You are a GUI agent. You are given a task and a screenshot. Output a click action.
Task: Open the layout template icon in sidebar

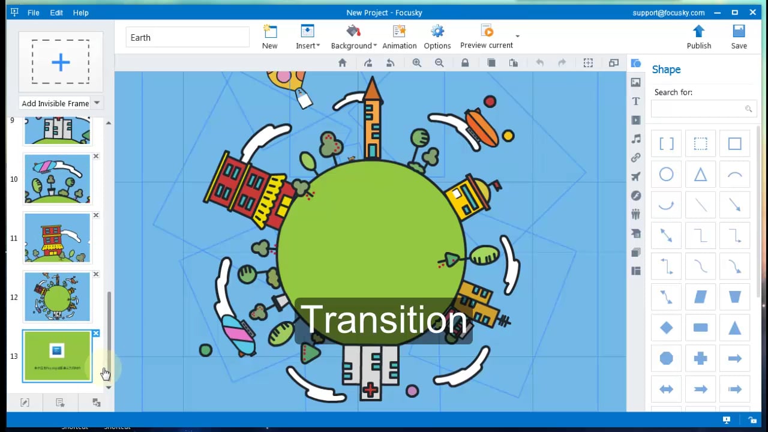click(x=636, y=271)
